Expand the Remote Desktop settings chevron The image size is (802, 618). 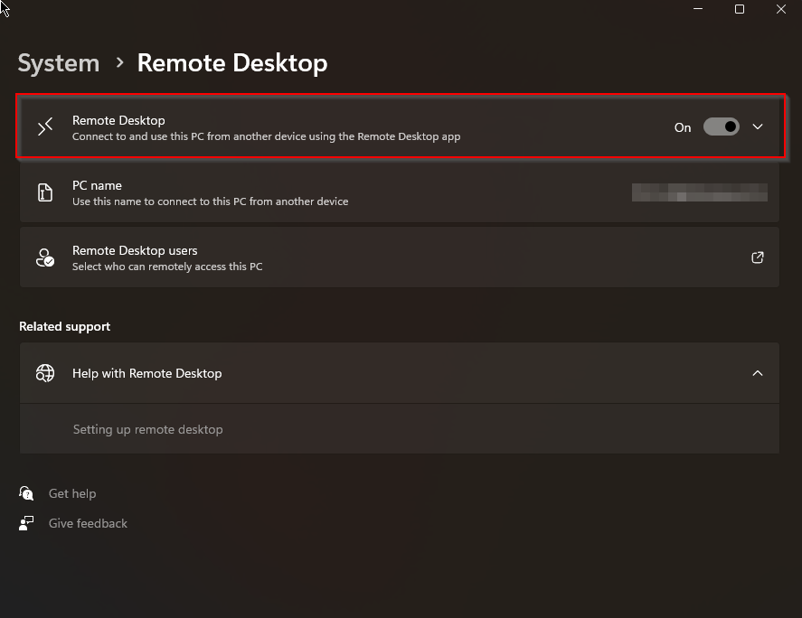click(x=758, y=127)
